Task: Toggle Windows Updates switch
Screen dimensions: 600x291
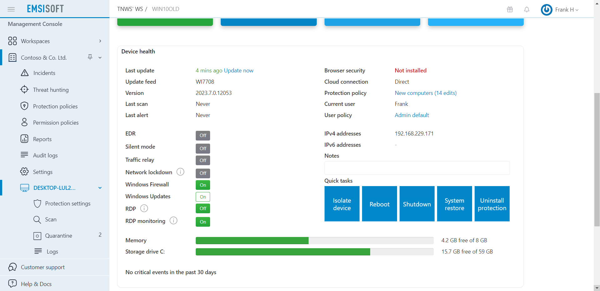Action: pos(203,197)
